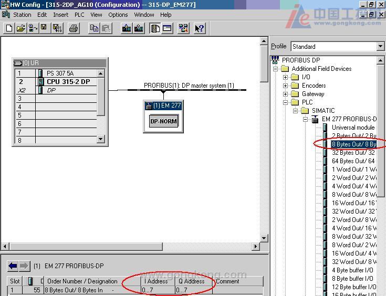386x296 pixels.
Task: Click the grayed forward arrow button
Action: pos(24,266)
